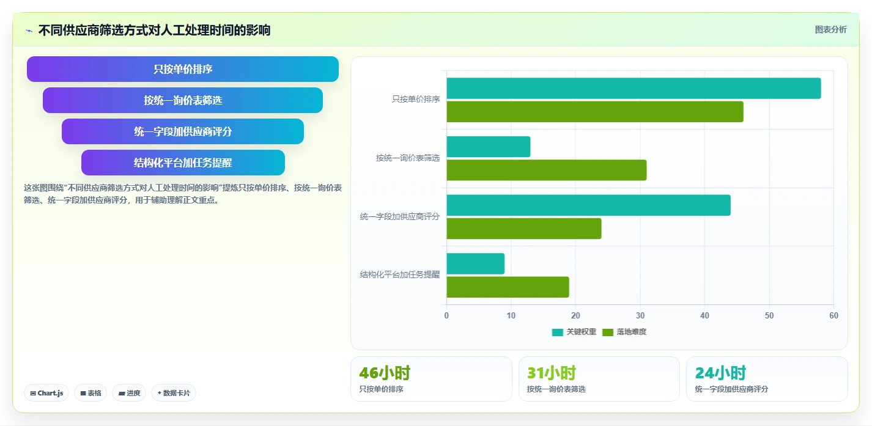Click the 按统一询价表筛选 y-axis label in chart
This screenshot has height=426, width=872.
(x=408, y=158)
